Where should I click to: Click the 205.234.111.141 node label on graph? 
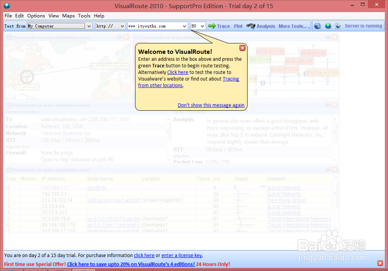[x=322, y=73]
